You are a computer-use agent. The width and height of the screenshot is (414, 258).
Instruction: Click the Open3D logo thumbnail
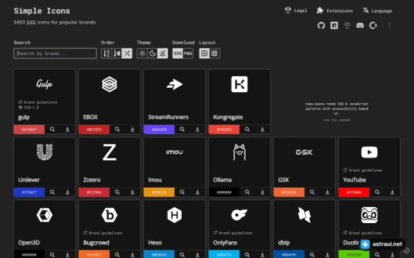(45, 215)
